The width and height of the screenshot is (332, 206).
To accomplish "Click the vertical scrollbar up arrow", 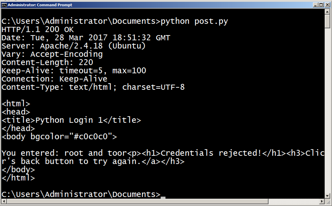I will click(328, 12).
